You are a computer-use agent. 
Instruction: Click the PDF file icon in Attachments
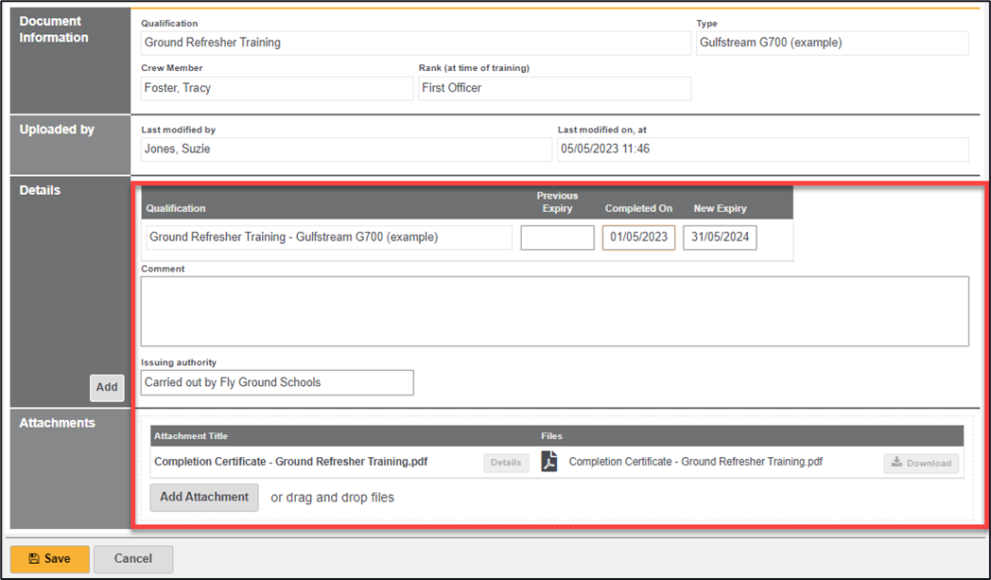click(549, 463)
